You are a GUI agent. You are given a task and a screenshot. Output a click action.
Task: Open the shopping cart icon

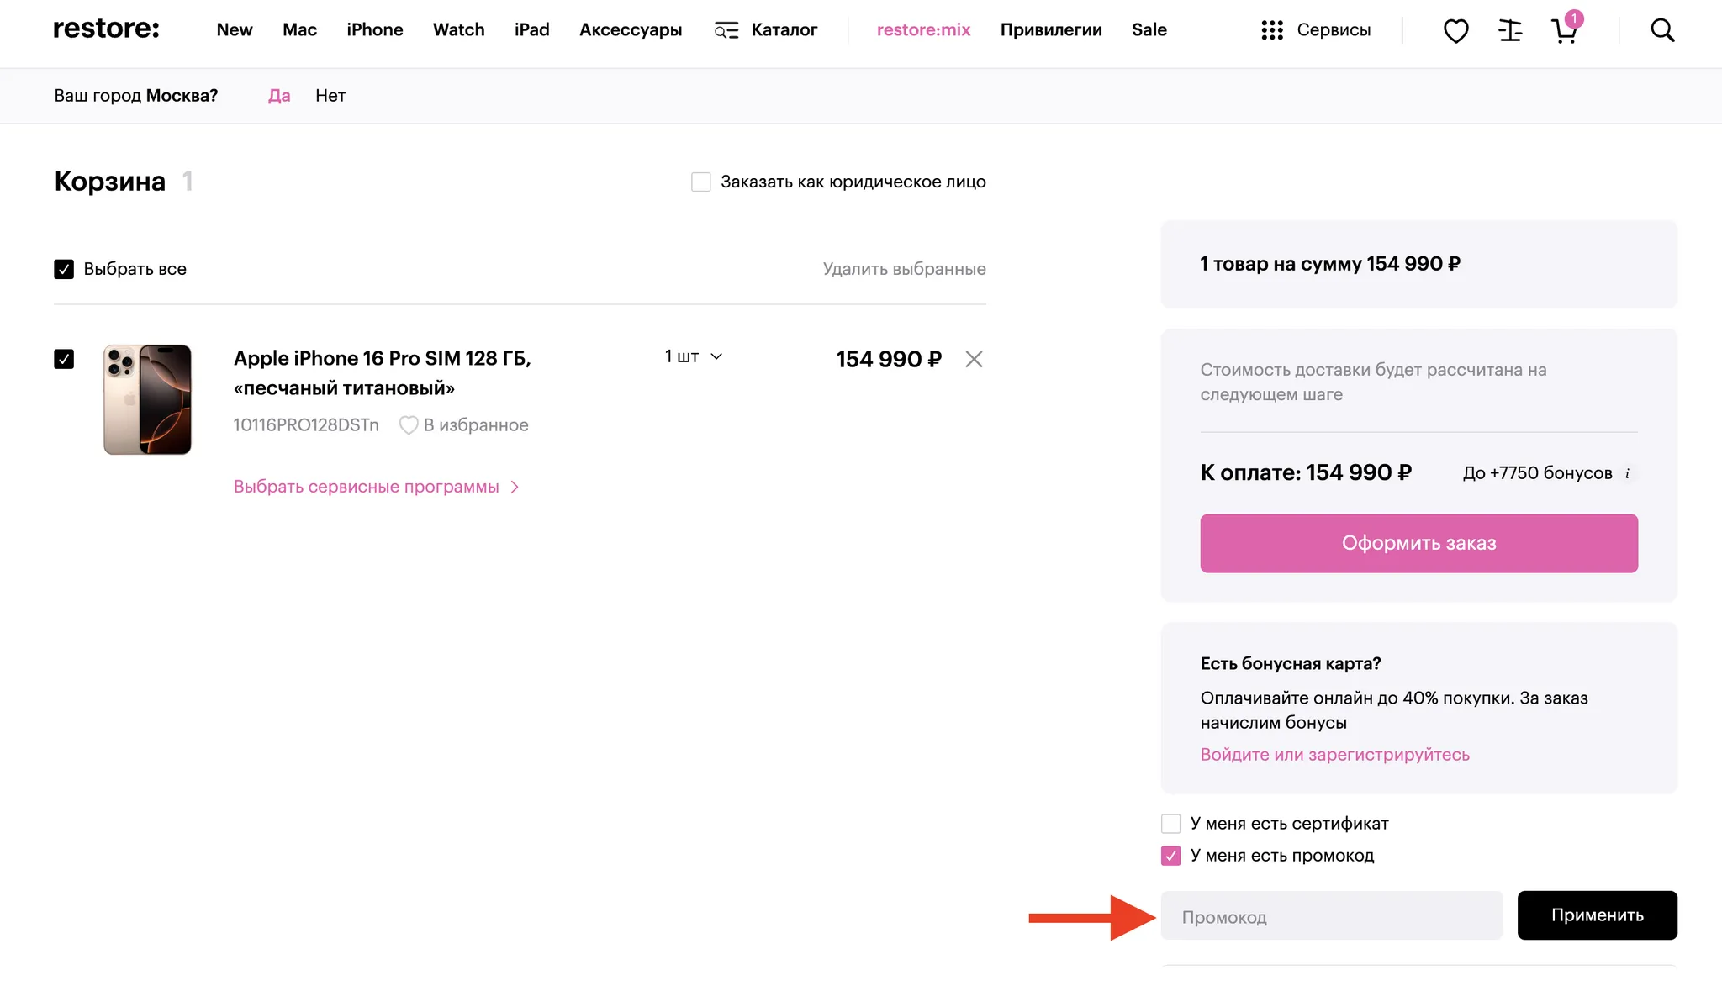(1565, 29)
